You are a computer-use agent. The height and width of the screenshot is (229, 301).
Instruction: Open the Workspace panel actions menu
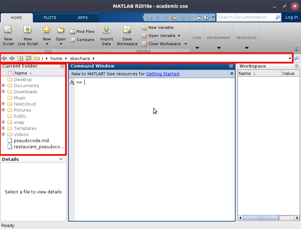(297, 66)
